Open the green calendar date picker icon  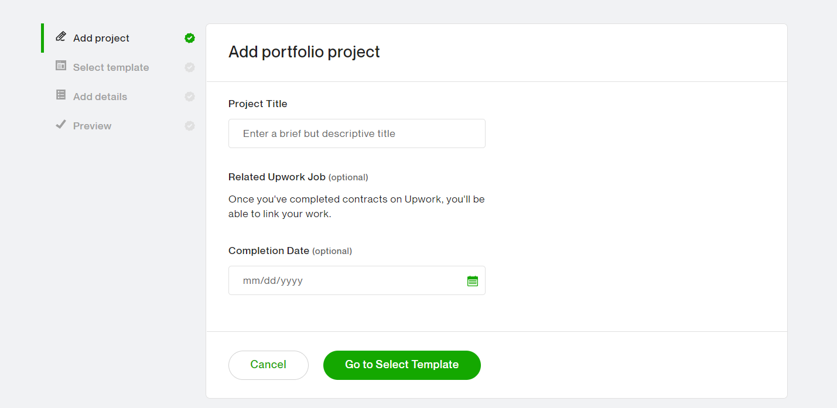point(473,281)
